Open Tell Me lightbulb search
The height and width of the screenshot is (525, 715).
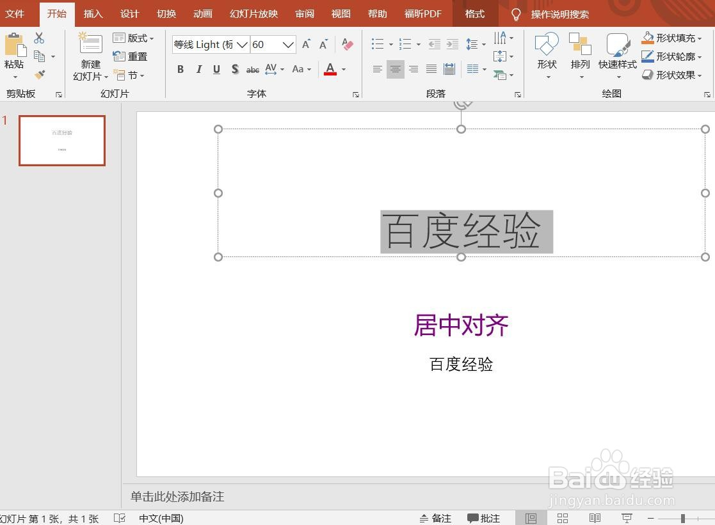click(516, 15)
